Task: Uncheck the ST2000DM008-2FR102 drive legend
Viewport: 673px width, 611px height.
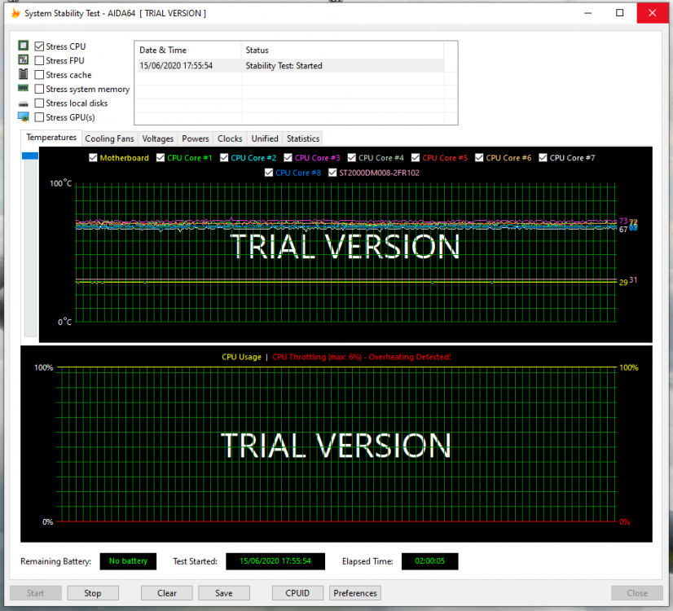Action: [x=332, y=172]
